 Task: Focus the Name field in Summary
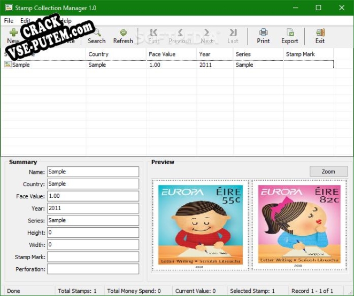tap(93, 172)
